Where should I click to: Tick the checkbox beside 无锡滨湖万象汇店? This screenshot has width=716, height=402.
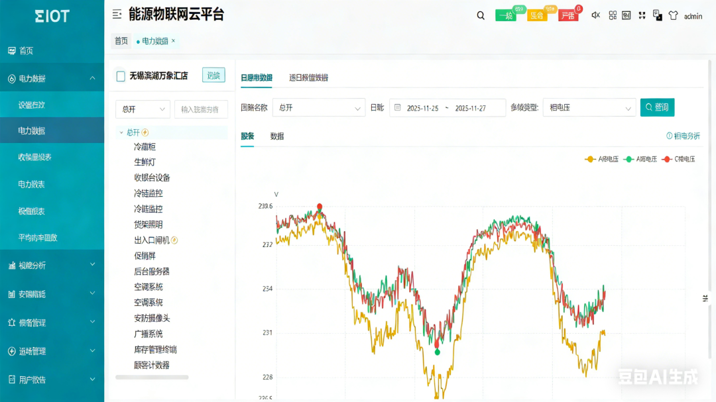(x=121, y=76)
